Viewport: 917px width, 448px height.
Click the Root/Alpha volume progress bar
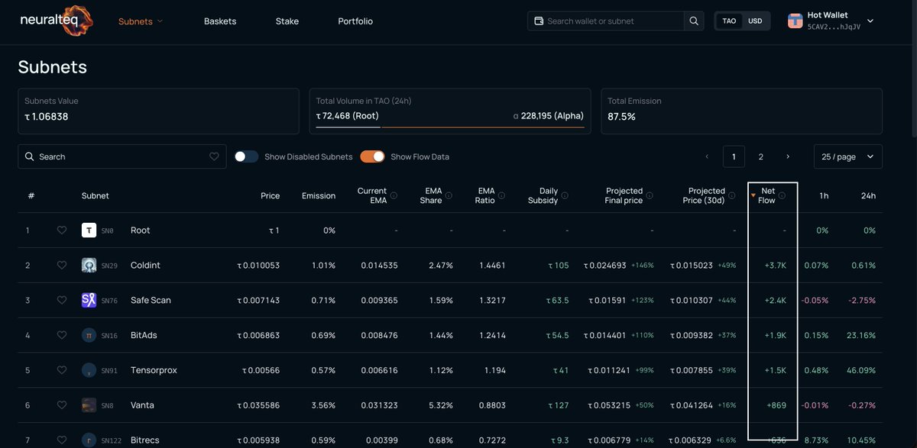click(x=450, y=127)
